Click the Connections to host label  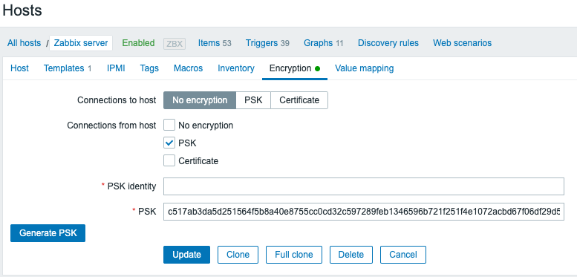pyautogui.click(x=117, y=100)
